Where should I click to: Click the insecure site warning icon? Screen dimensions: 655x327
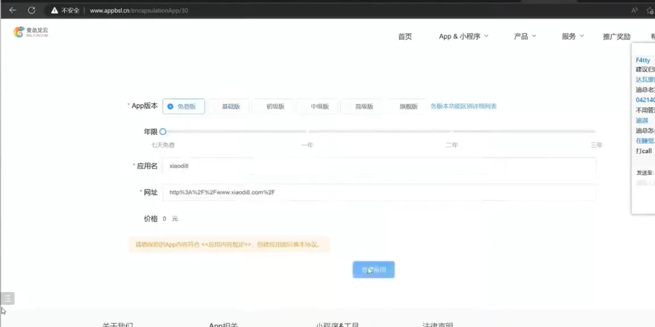[x=54, y=11]
